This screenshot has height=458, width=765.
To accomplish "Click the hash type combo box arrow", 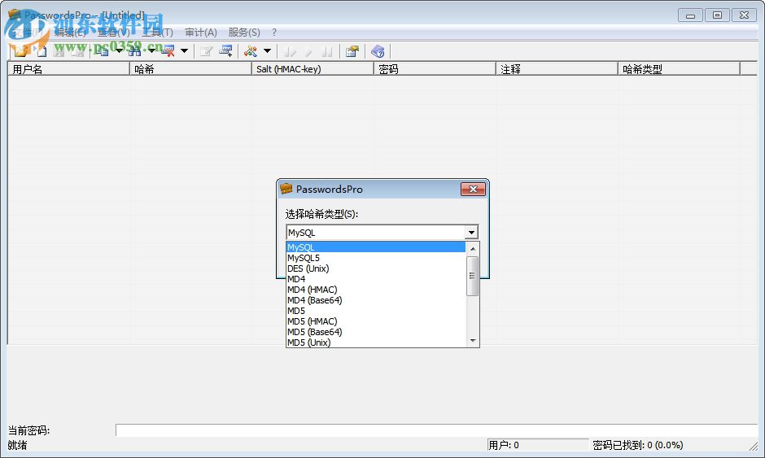I will pyautogui.click(x=471, y=233).
